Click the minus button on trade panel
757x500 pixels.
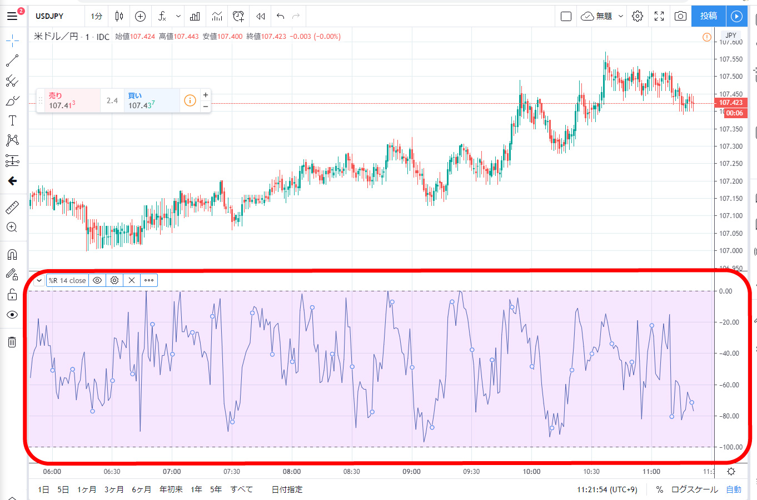point(206,106)
